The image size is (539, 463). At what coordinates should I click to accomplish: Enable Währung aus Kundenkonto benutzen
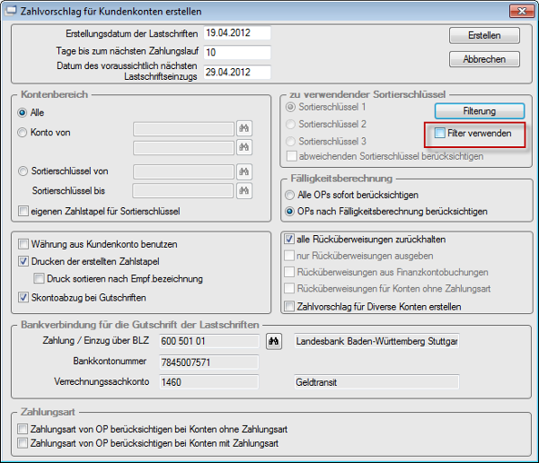23,244
